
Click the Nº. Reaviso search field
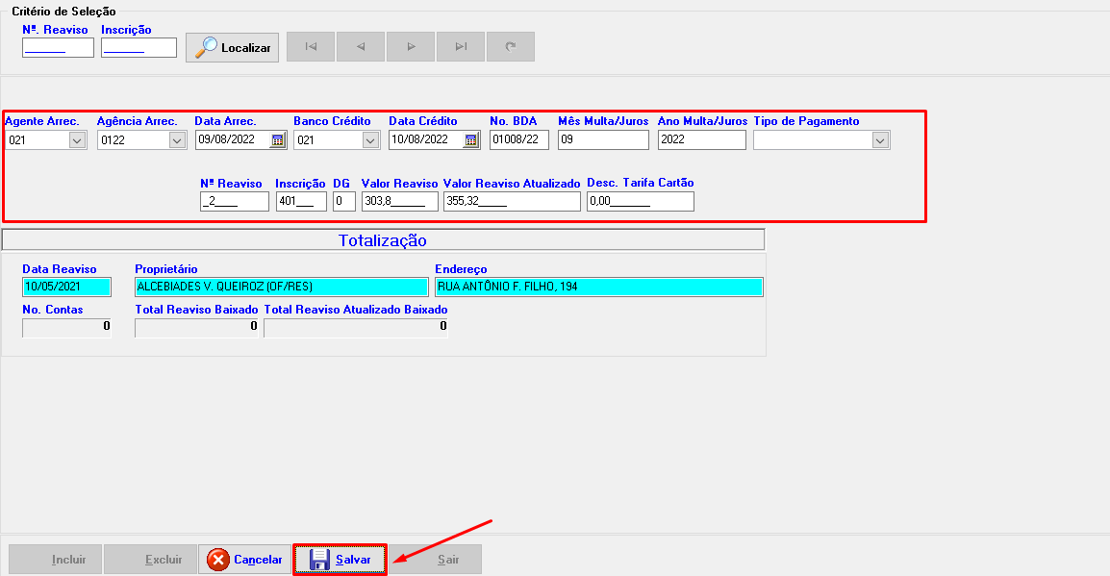click(58, 48)
